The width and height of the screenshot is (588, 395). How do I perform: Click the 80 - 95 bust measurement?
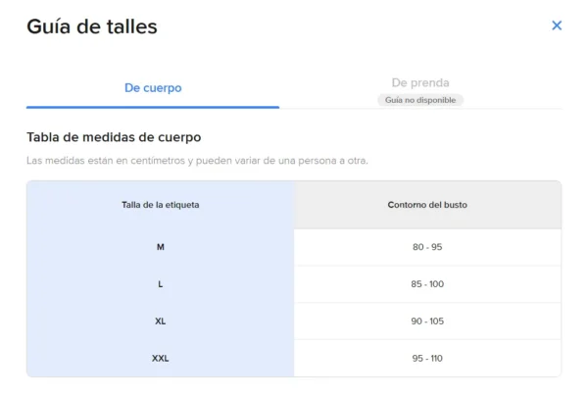point(427,247)
